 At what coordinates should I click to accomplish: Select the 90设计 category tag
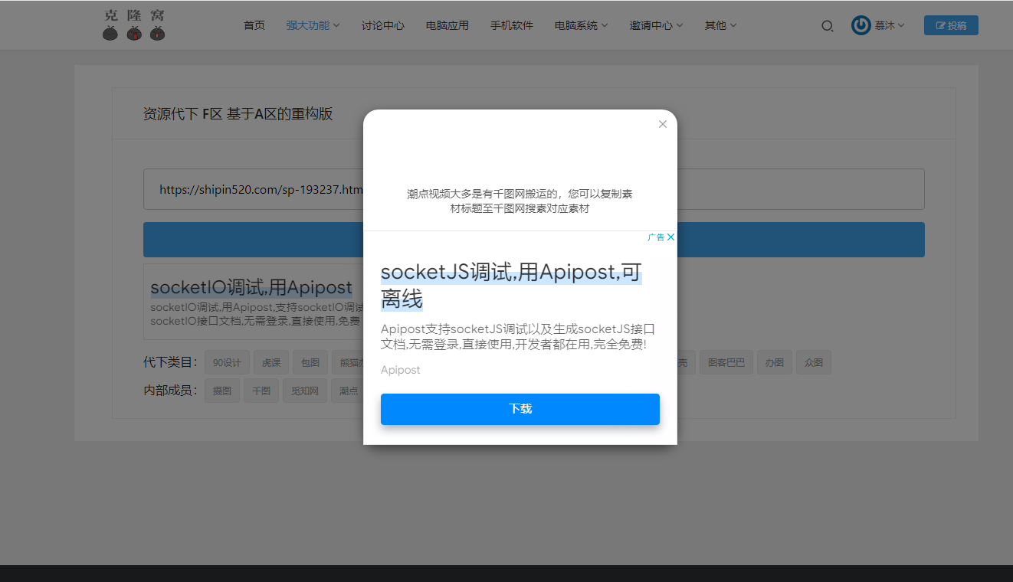pyautogui.click(x=228, y=362)
